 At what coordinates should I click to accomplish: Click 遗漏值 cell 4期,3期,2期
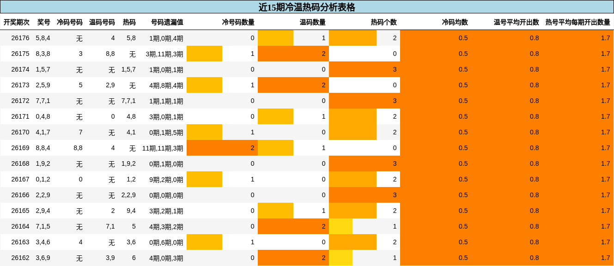pos(166,227)
